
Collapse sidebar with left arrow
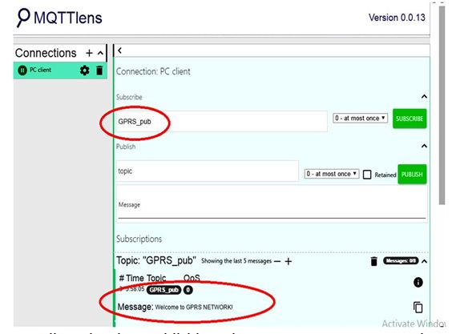click(120, 50)
